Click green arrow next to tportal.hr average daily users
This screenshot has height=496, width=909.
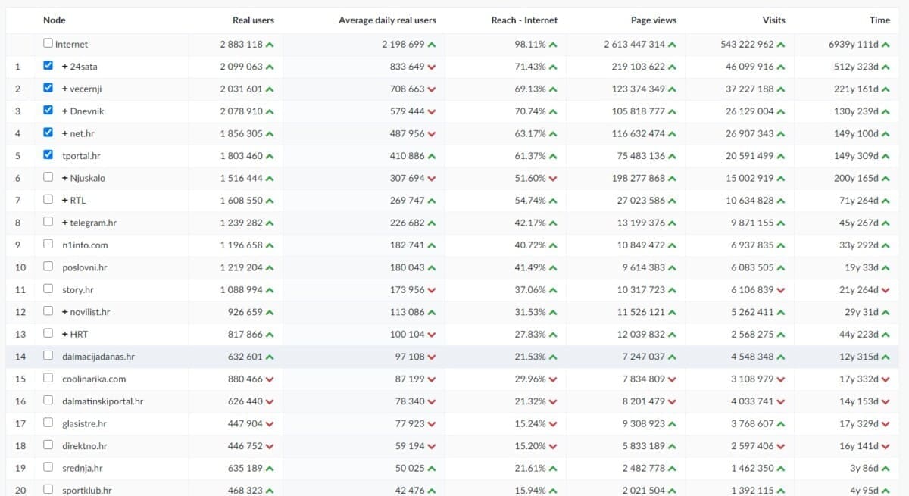pyautogui.click(x=432, y=156)
